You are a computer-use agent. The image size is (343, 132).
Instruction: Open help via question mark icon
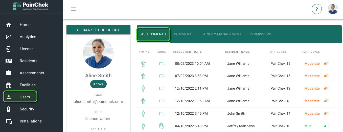(317, 9)
